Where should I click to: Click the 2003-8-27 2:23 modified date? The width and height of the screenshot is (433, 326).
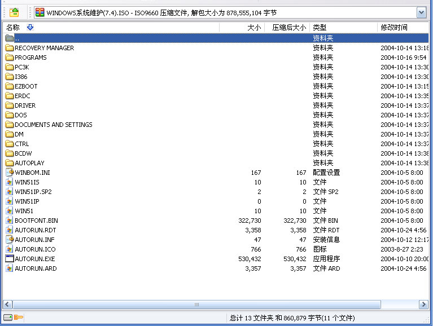point(402,249)
